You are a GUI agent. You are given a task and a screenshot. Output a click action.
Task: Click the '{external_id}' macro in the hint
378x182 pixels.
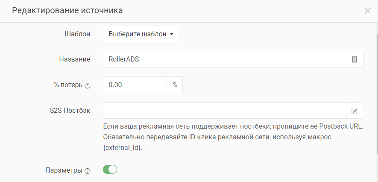[122, 148]
